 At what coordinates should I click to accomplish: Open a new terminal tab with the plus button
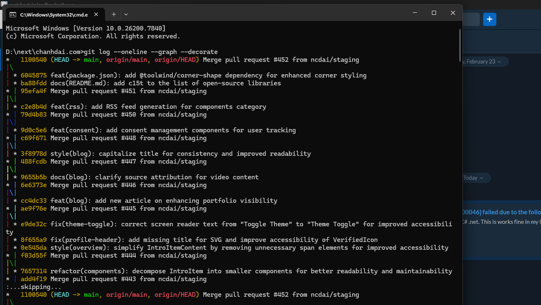coord(114,14)
